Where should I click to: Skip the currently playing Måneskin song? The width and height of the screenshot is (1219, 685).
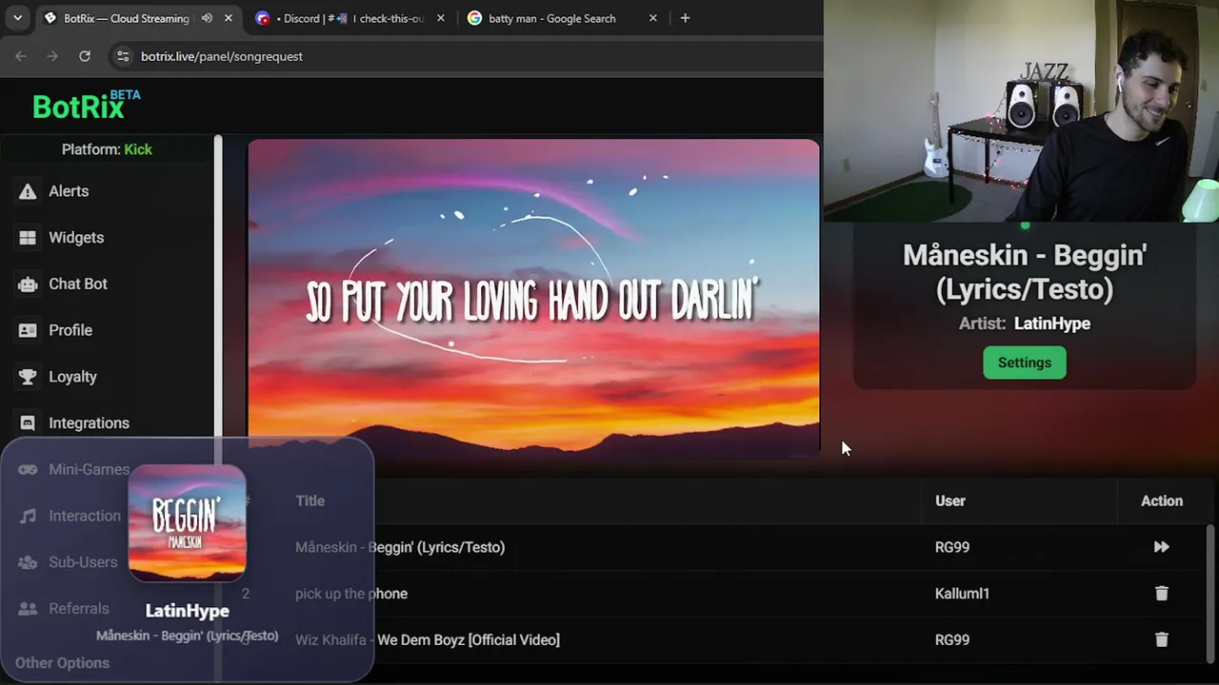(x=1161, y=547)
